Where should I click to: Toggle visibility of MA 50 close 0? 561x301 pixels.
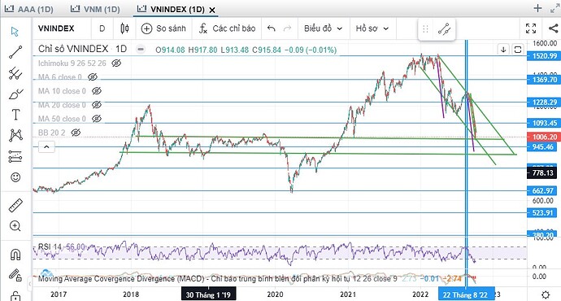point(97,119)
